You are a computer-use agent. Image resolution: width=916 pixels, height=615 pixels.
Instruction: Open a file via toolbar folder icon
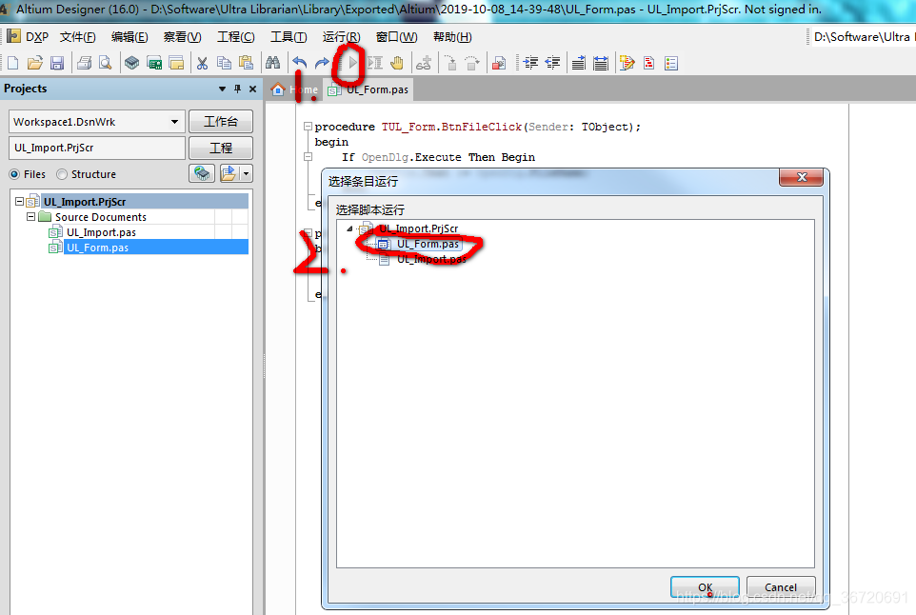[x=35, y=63]
